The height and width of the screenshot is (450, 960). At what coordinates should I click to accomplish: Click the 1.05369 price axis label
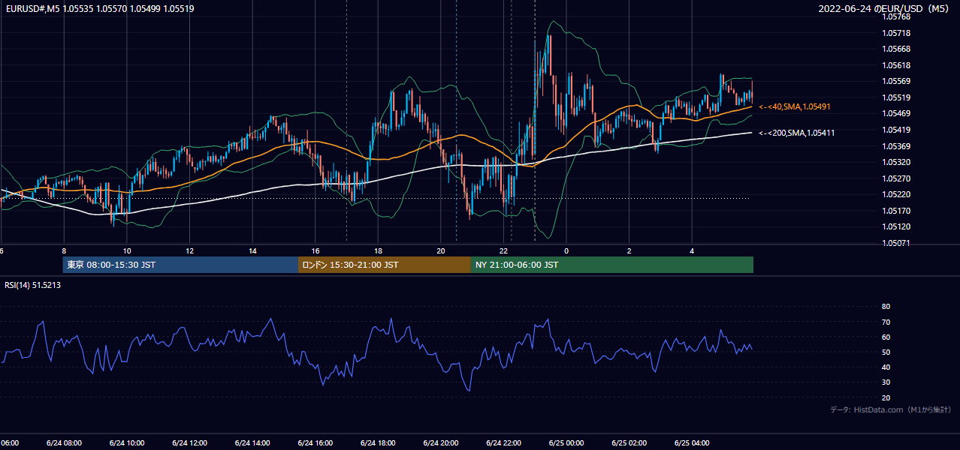897,146
